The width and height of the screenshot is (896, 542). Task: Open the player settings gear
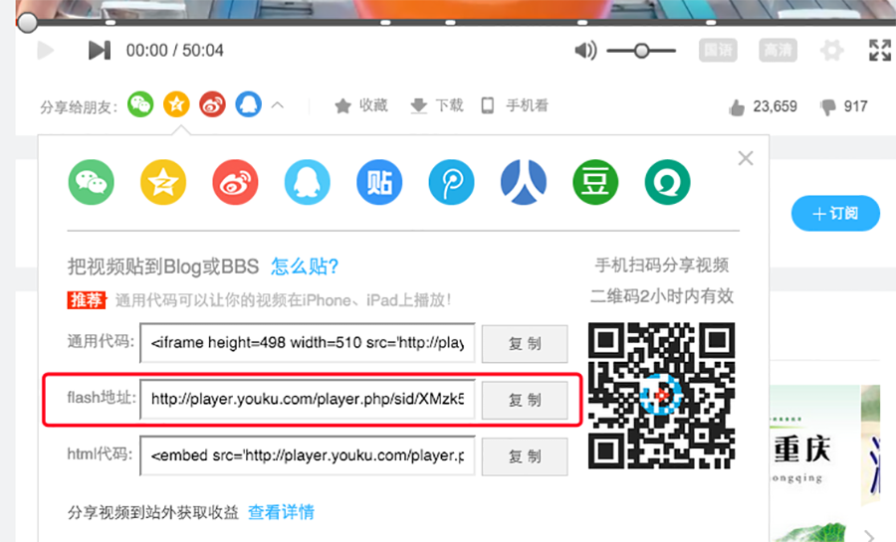pyautogui.click(x=831, y=51)
